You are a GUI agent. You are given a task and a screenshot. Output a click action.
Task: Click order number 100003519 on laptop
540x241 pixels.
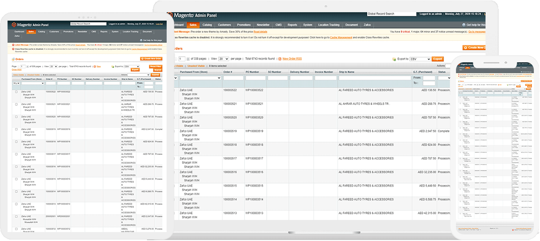[x=231, y=131]
